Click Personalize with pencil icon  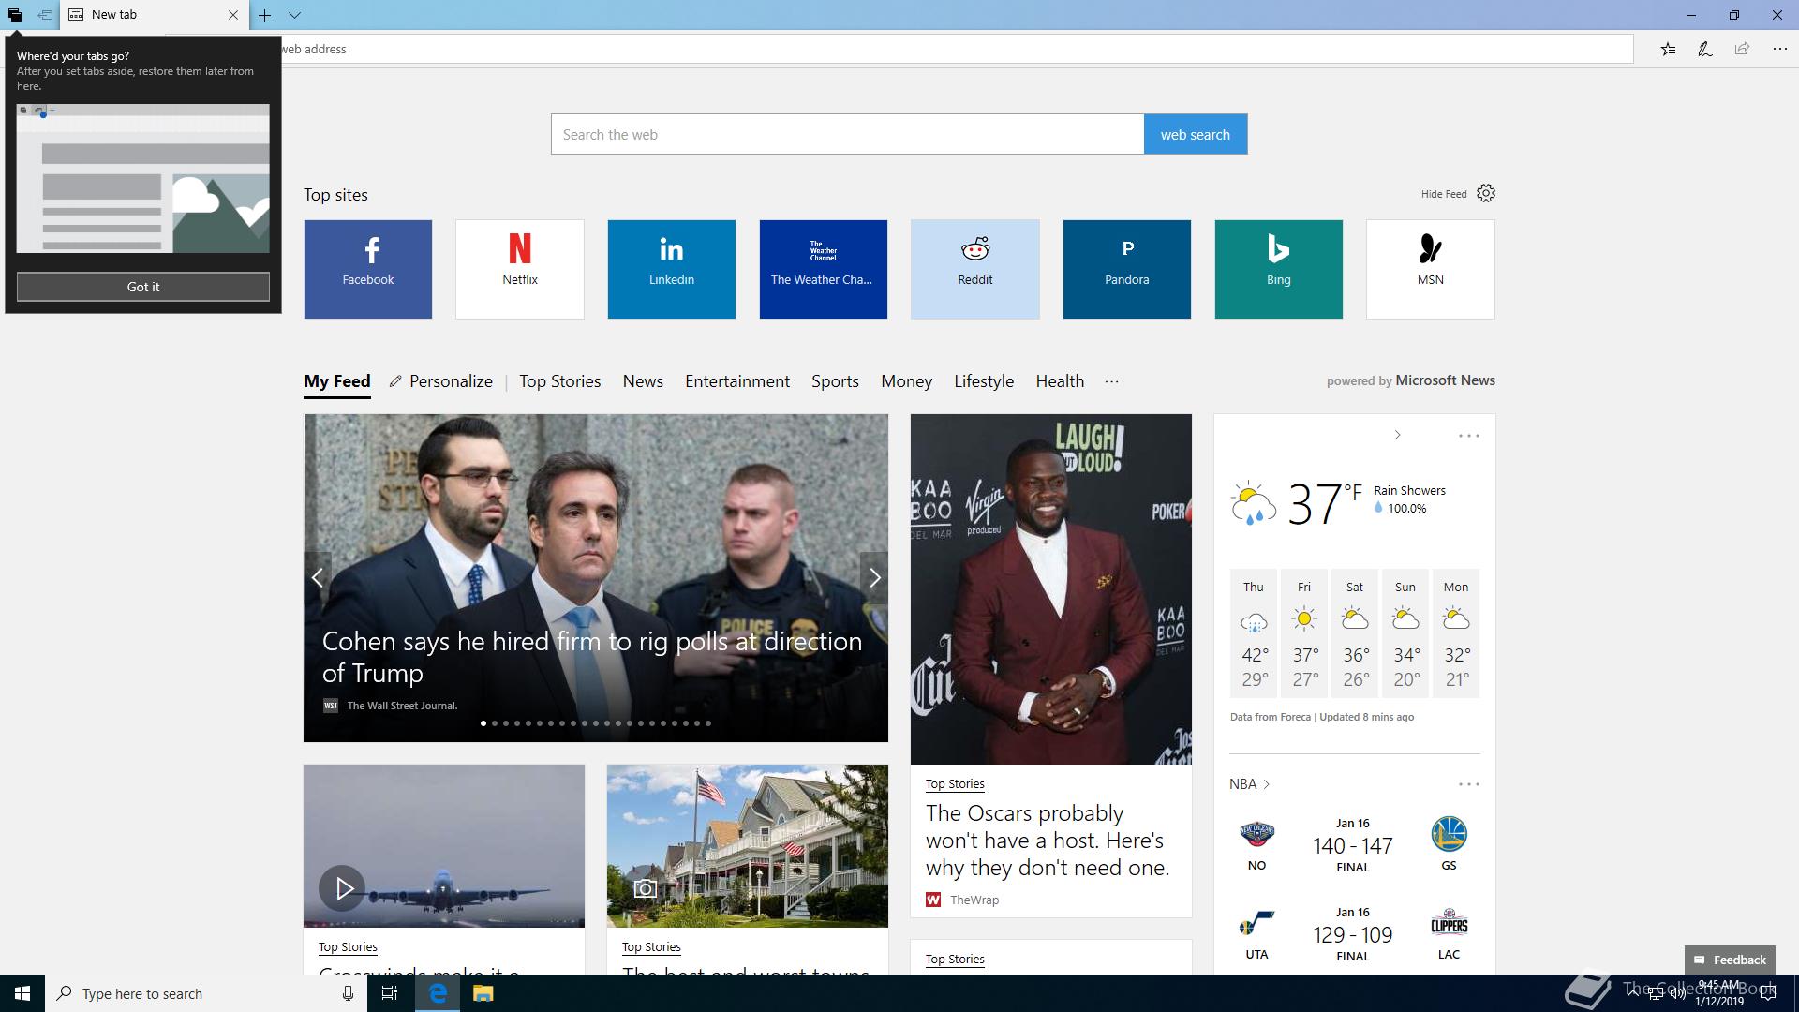click(441, 381)
